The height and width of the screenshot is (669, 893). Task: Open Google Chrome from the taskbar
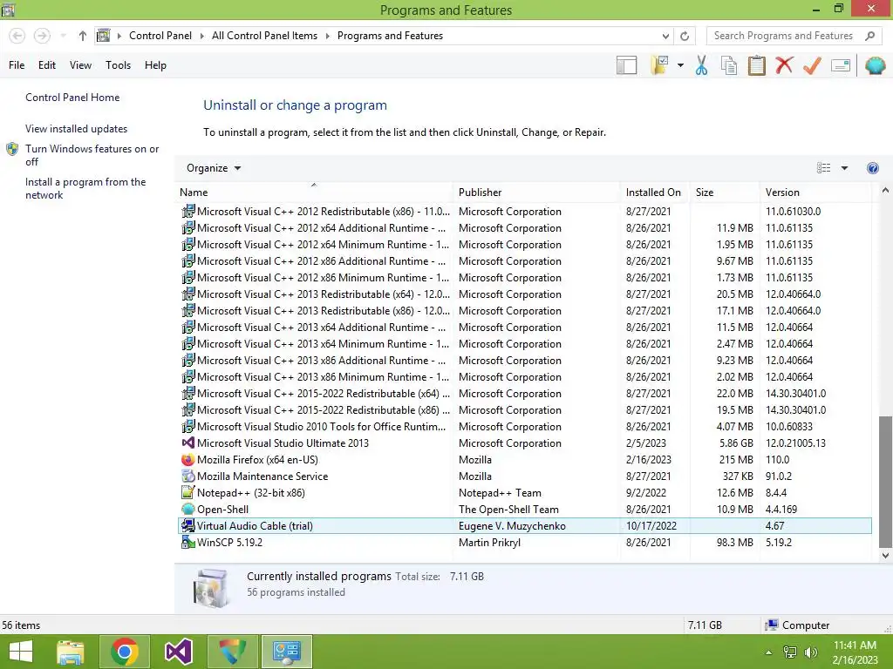(x=125, y=652)
